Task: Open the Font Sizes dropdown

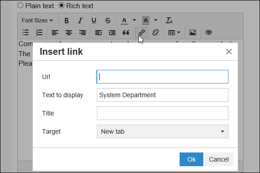Action: tap(37, 21)
